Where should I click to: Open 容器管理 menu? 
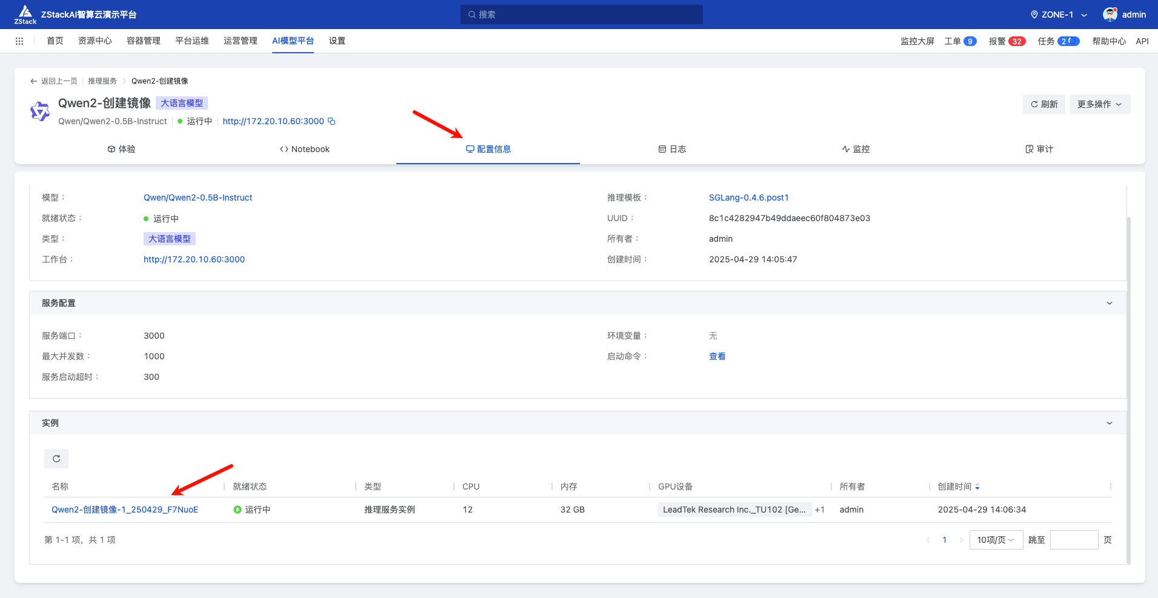pyautogui.click(x=144, y=41)
